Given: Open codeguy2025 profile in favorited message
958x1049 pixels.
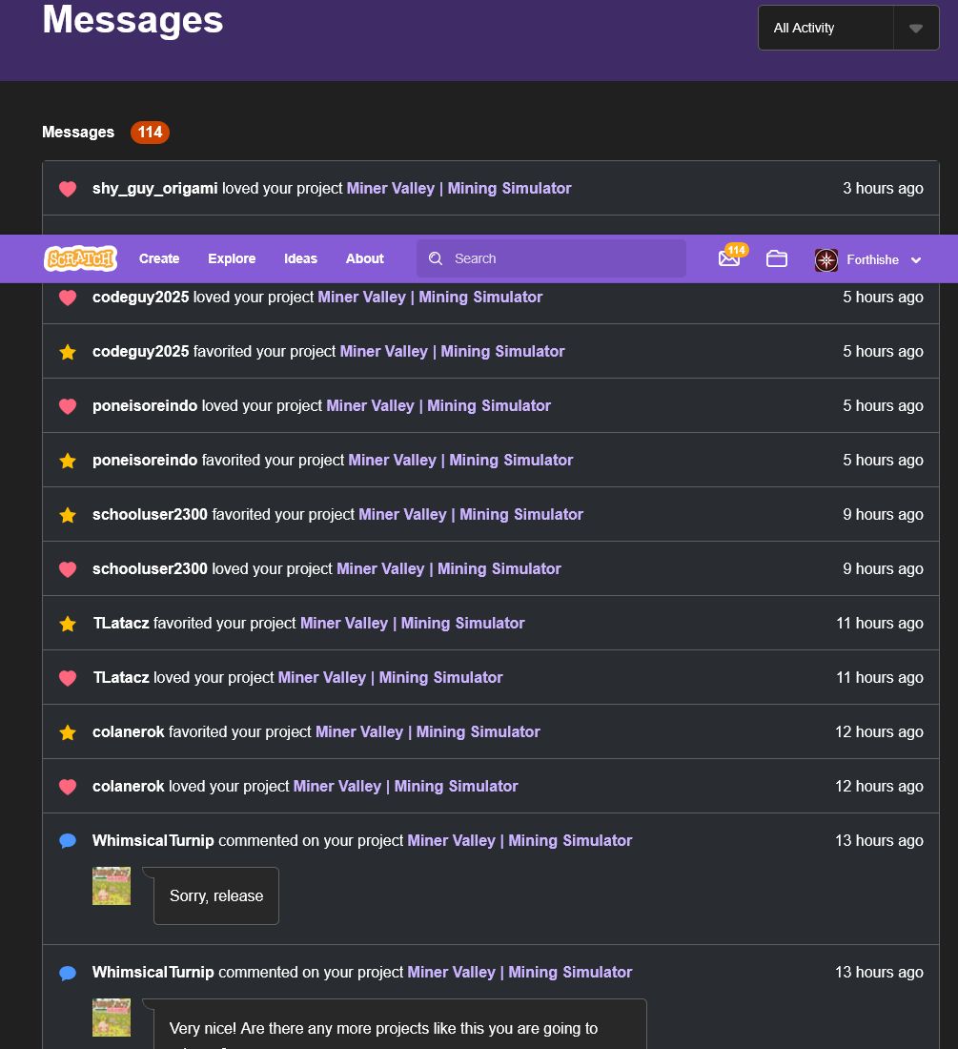Looking at the screenshot, I should click(140, 351).
